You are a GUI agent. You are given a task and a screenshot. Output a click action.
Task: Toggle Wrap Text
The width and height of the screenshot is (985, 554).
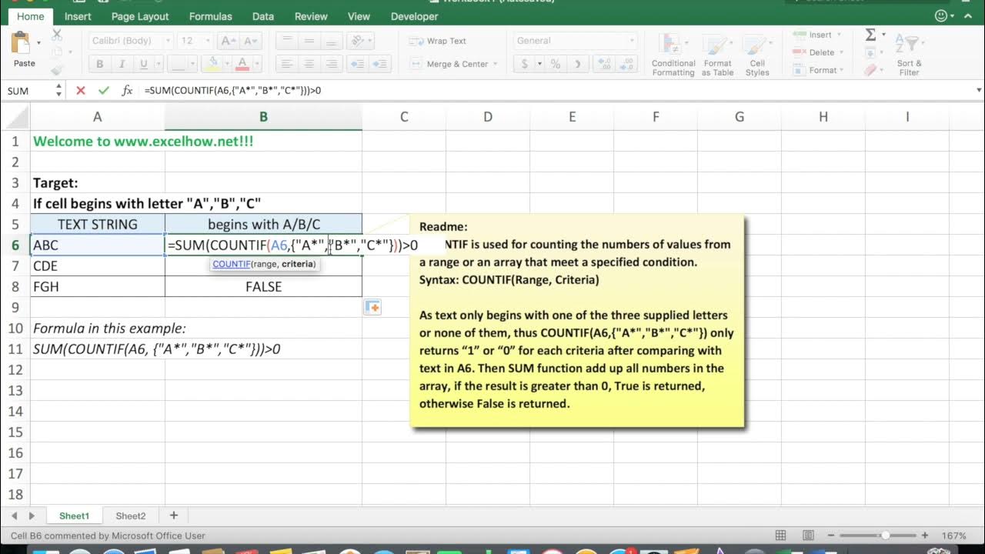pos(439,41)
